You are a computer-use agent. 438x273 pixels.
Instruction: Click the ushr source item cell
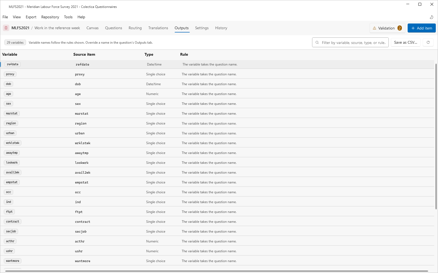tap(79, 251)
